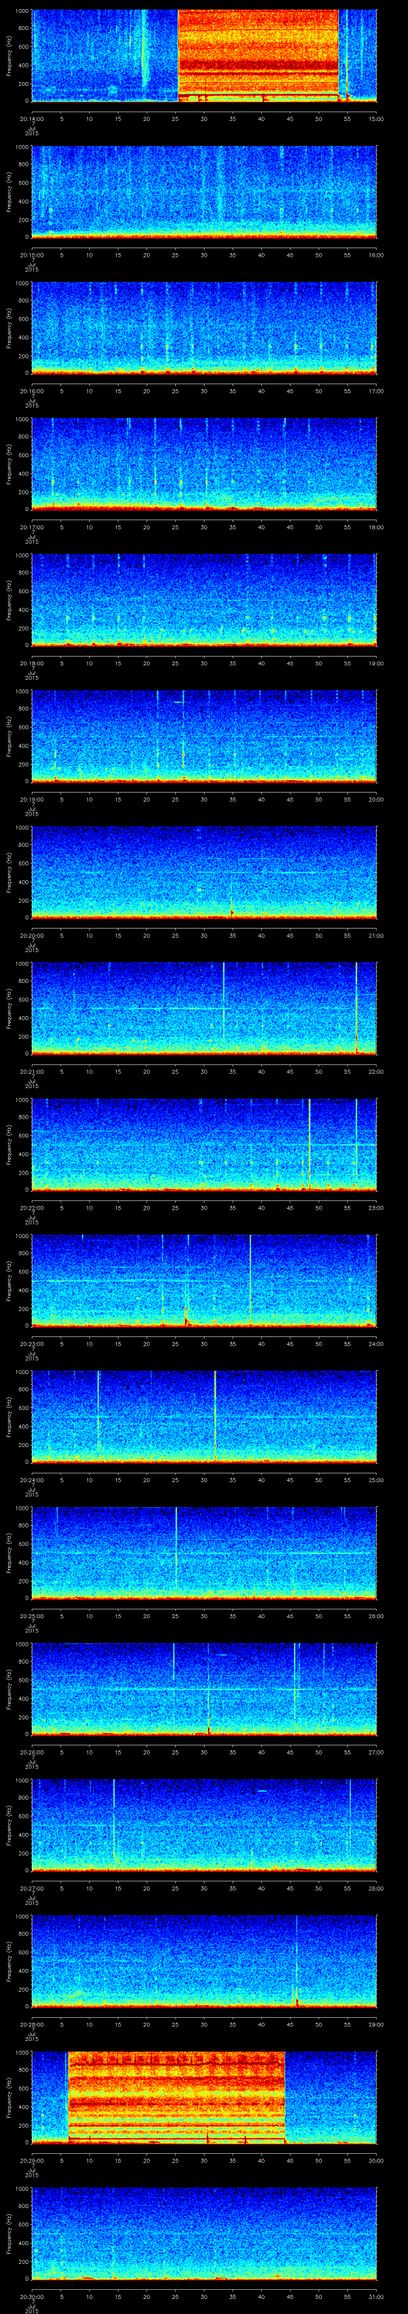408x2314 pixels.
Task: Select the spectrogram panel starting at 20:18:00
Action: pos(204,600)
